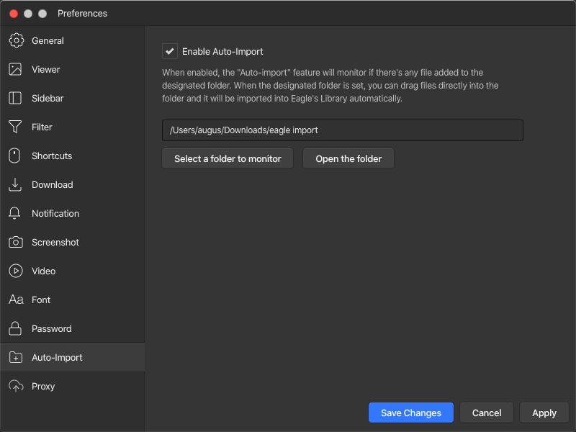Viewport: 576px width, 432px height.
Task: Select the Screenshot camera icon
Action: click(x=15, y=242)
